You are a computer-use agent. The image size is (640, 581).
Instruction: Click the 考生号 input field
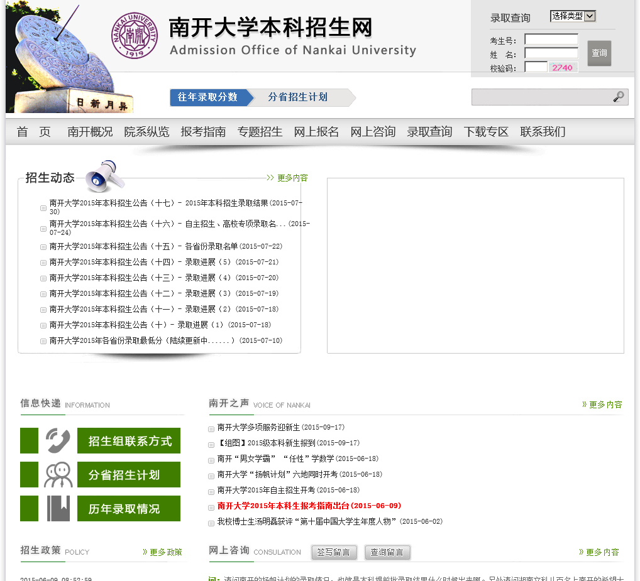pyautogui.click(x=551, y=40)
